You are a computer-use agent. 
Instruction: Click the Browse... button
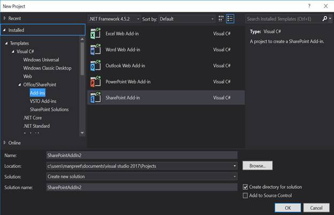pyautogui.click(x=257, y=166)
